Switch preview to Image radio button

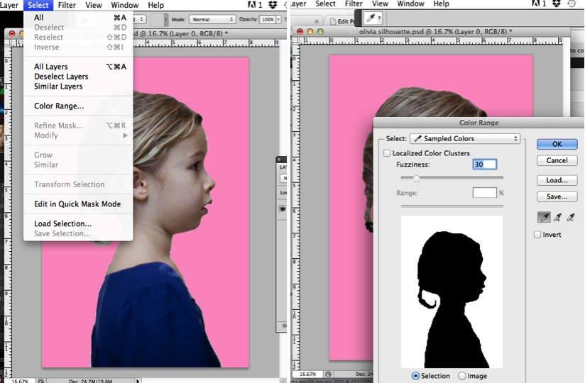click(x=462, y=376)
